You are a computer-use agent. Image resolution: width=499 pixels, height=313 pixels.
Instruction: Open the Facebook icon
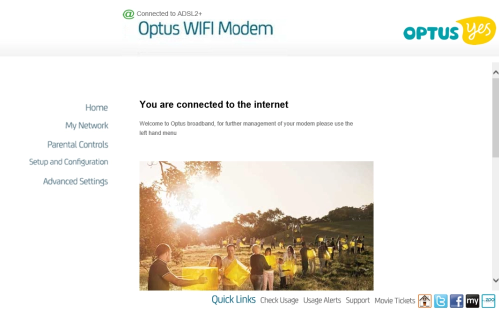point(456,301)
